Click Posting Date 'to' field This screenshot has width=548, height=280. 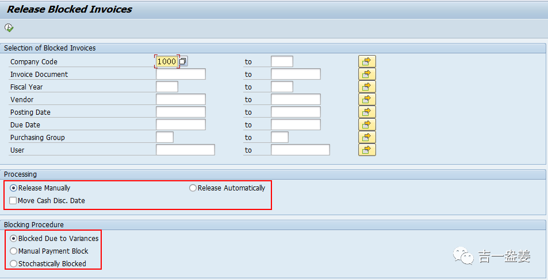tap(296, 112)
